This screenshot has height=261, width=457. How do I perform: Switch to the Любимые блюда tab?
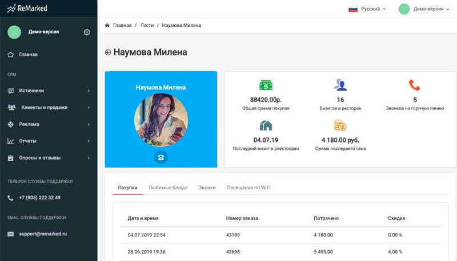point(168,187)
